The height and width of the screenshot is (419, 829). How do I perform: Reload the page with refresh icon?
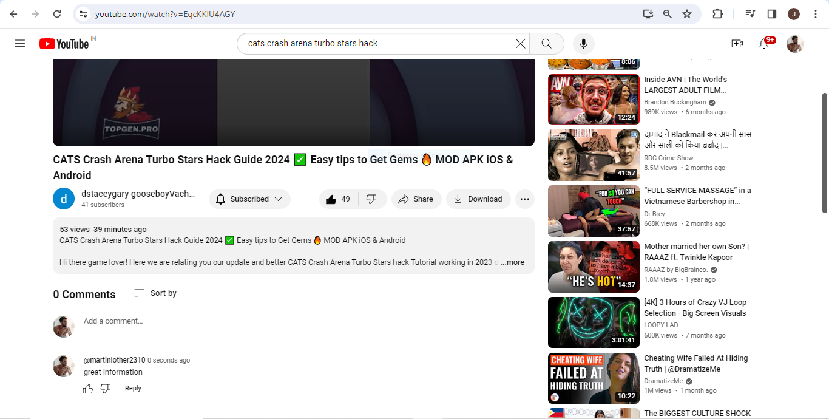(57, 14)
